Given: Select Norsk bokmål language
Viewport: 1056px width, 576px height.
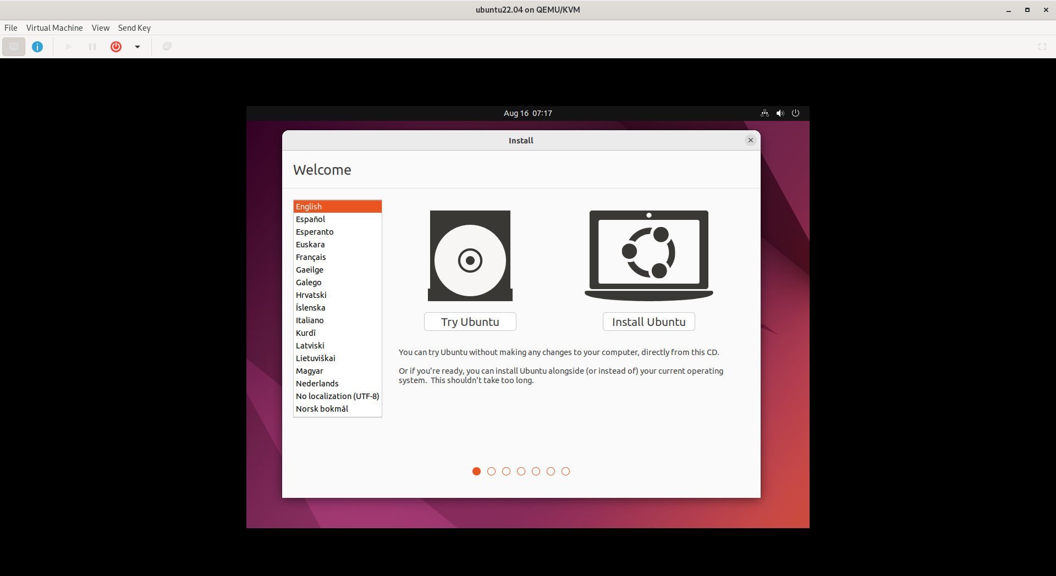Looking at the screenshot, I should [x=338, y=409].
